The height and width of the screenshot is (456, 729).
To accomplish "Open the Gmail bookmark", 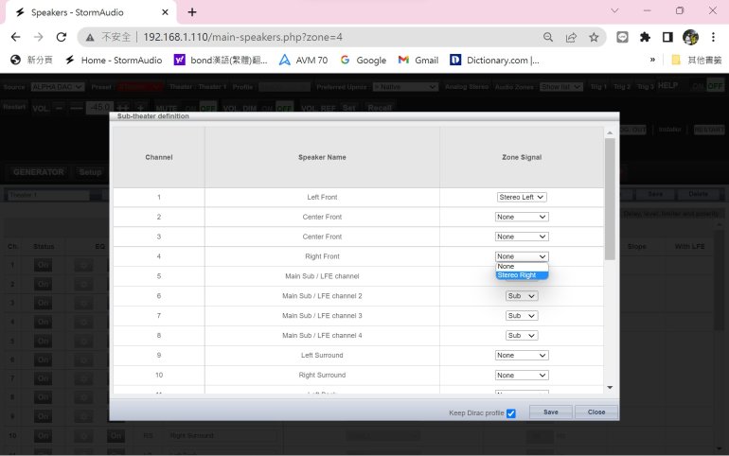I will pyautogui.click(x=418, y=60).
